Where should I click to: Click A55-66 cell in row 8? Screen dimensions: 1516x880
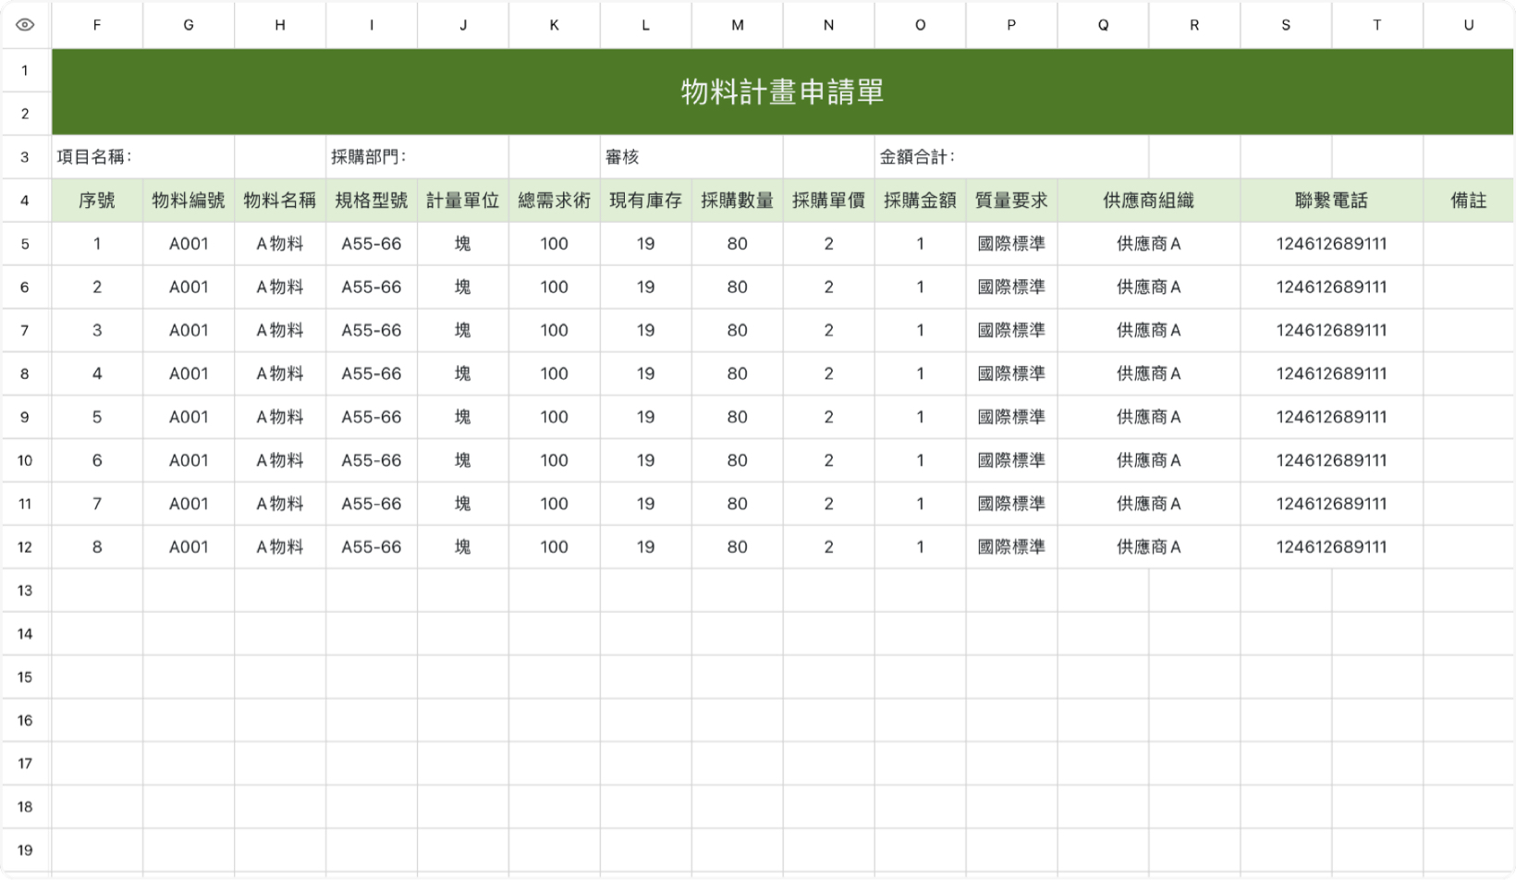[372, 374]
